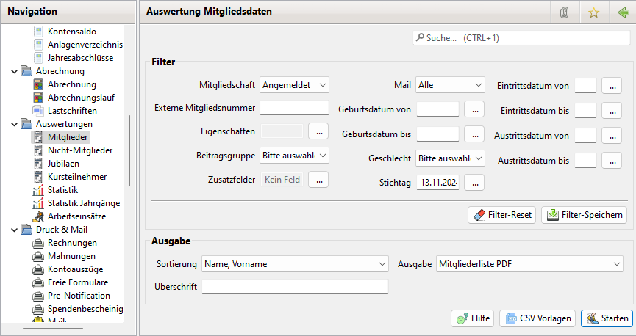Click the Filter-Reset button
Viewport: 636px width, 336px height.
(x=501, y=215)
